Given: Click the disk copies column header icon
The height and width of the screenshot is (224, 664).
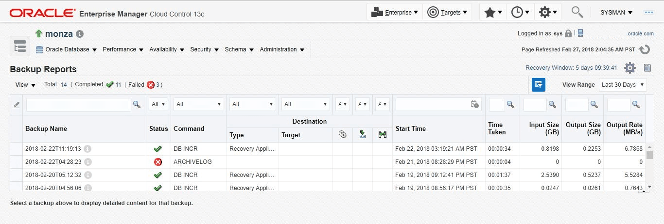Looking at the screenshot, I should point(343,135).
